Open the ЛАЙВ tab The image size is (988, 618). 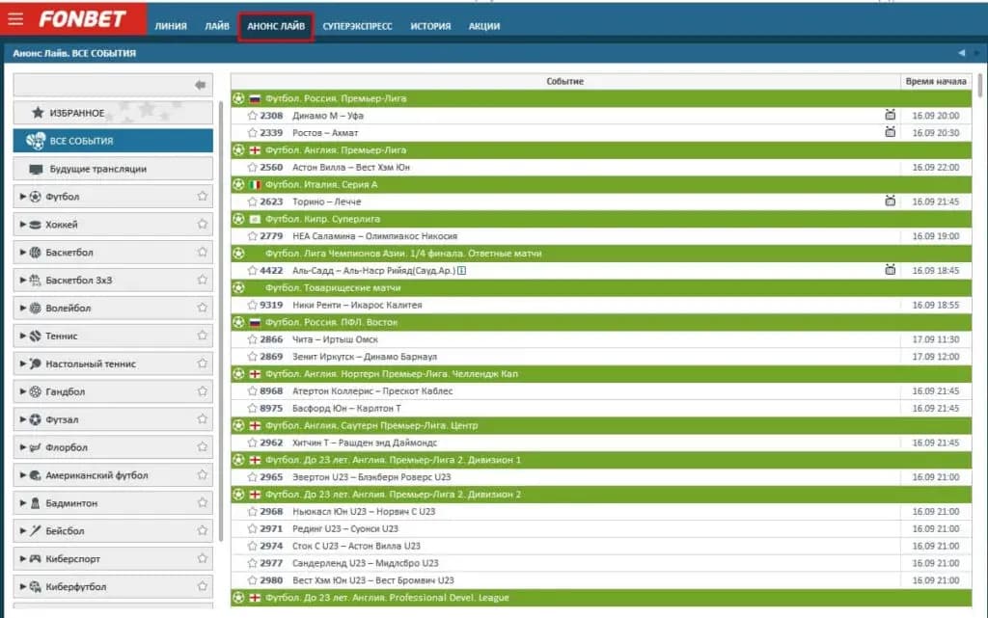(217, 26)
